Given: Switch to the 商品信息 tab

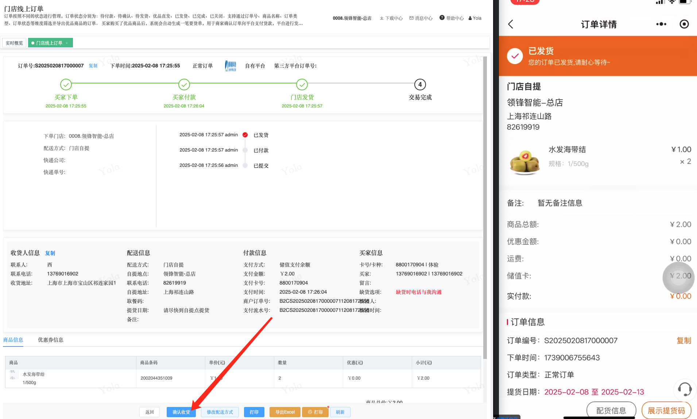Looking at the screenshot, I should pos(13,340).
